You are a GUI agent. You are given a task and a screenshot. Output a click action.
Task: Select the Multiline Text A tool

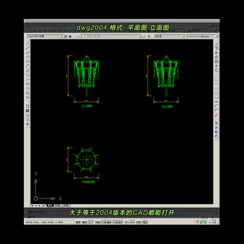(28, 124)
